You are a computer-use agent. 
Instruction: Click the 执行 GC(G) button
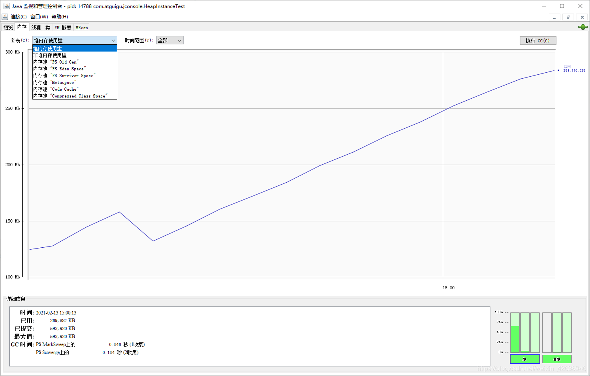538,41
